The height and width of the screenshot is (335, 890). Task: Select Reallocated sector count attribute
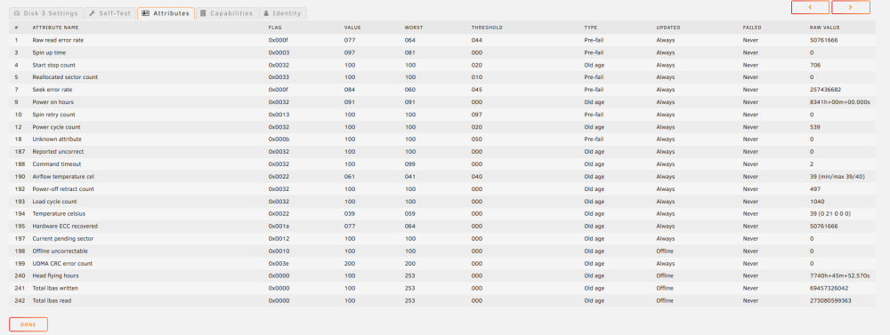pos(65,77)
